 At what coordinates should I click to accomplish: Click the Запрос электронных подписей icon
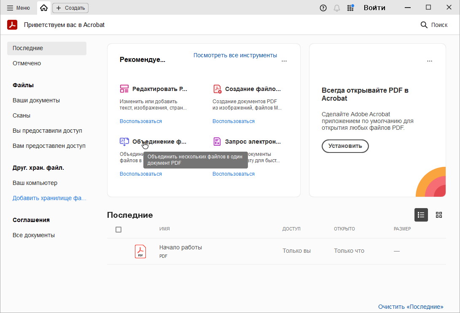point(217,142)
